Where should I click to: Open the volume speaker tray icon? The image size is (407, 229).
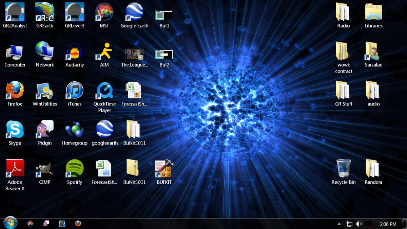click(x=359, y=224)
